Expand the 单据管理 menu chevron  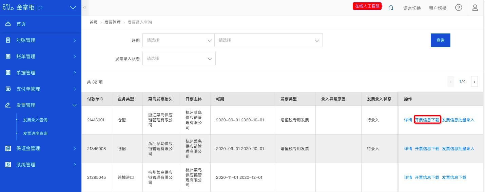[x=75, y=73]
